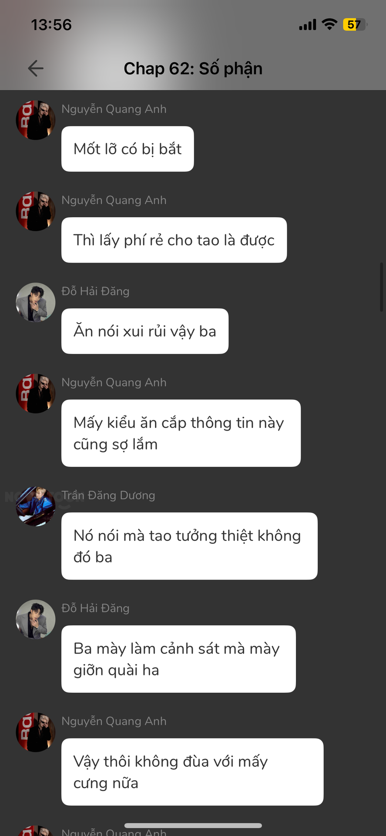Image resolution: width=386 pixels, height=836 pixels.
Task: Tap the cellular signal bars icon
Action: (x=308, y=25)
